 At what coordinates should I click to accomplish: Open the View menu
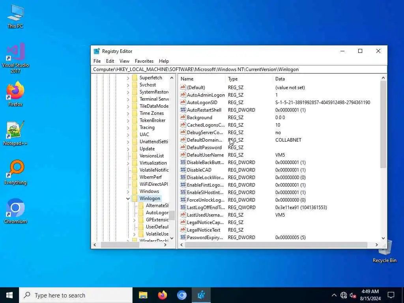pyautogui.click(x=124, y=61)
